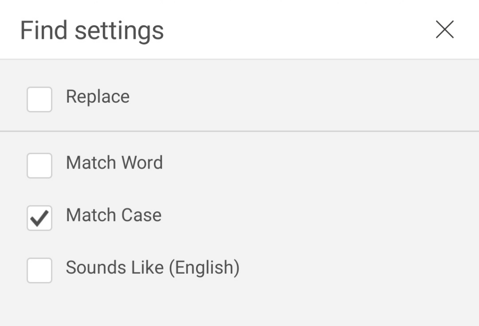Viewport: 479px width, 326px height.
Task: Disable case-sensitive matching tick box
Action: [39, 218]
